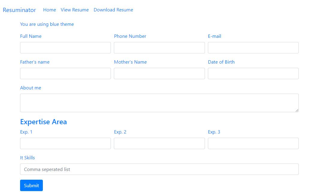Click the Expertise Area heading
Image resolution: width=317 pixels, height=192 pixels.
click(x=43, y=122)
